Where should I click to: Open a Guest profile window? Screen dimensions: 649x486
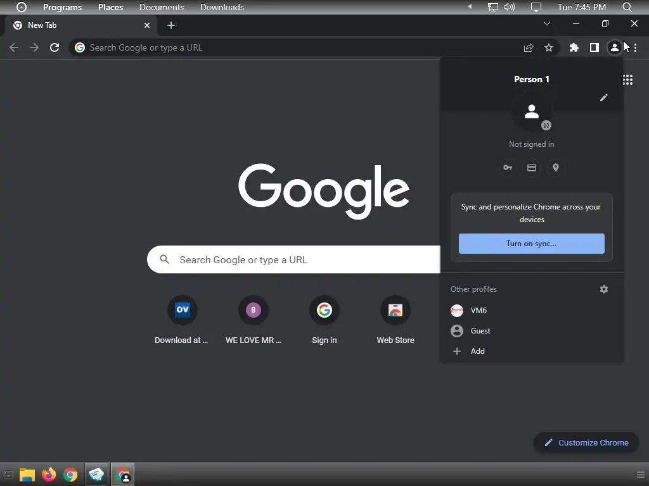coord(532,330)
